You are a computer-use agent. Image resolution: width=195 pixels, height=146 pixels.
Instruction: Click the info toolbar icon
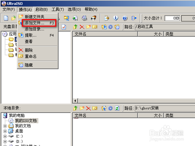[x=116, y=18]
